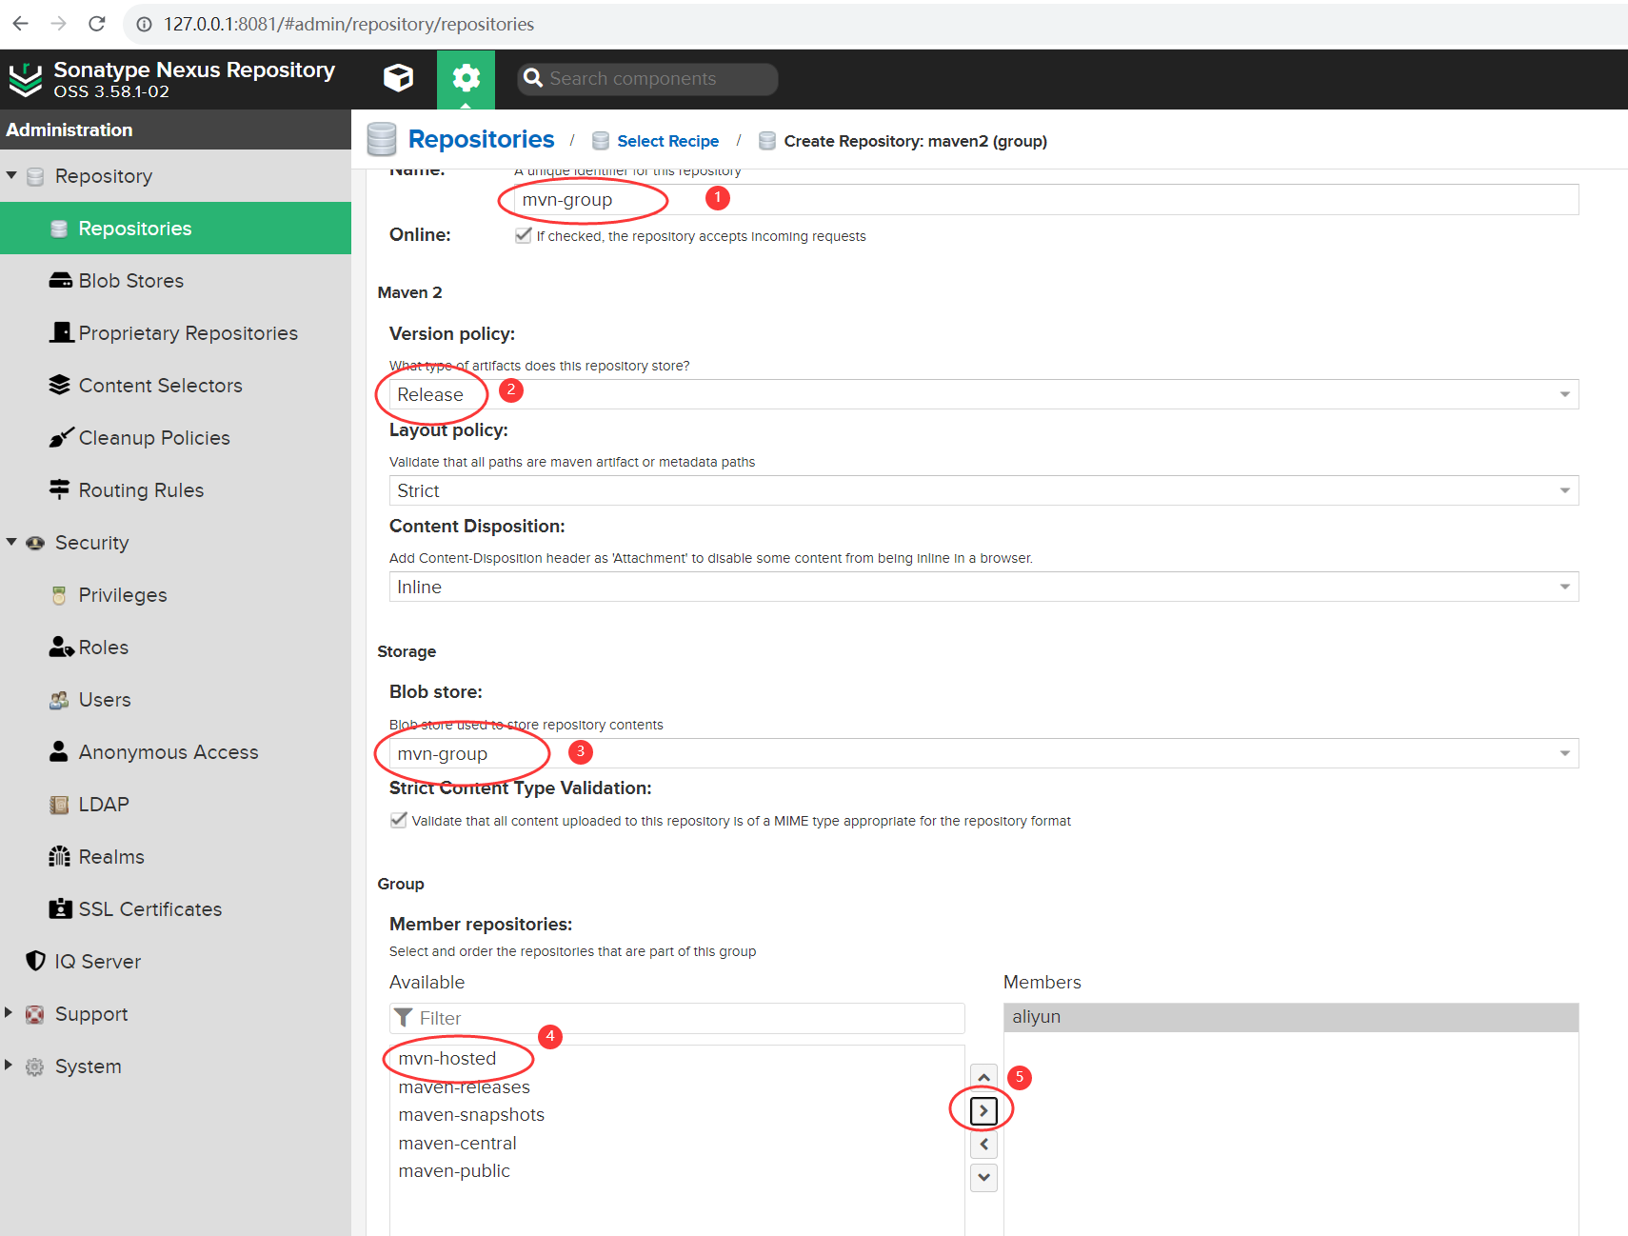Open Blob Stores in the sidebar
The image size is (1628, 1236).
130,281
